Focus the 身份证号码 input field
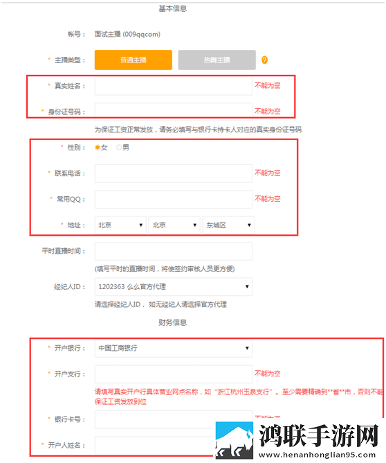The image size is (386, 463). 173,112
